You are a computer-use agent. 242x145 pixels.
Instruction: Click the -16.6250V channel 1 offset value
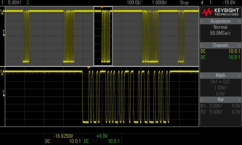tap(63, 136)
